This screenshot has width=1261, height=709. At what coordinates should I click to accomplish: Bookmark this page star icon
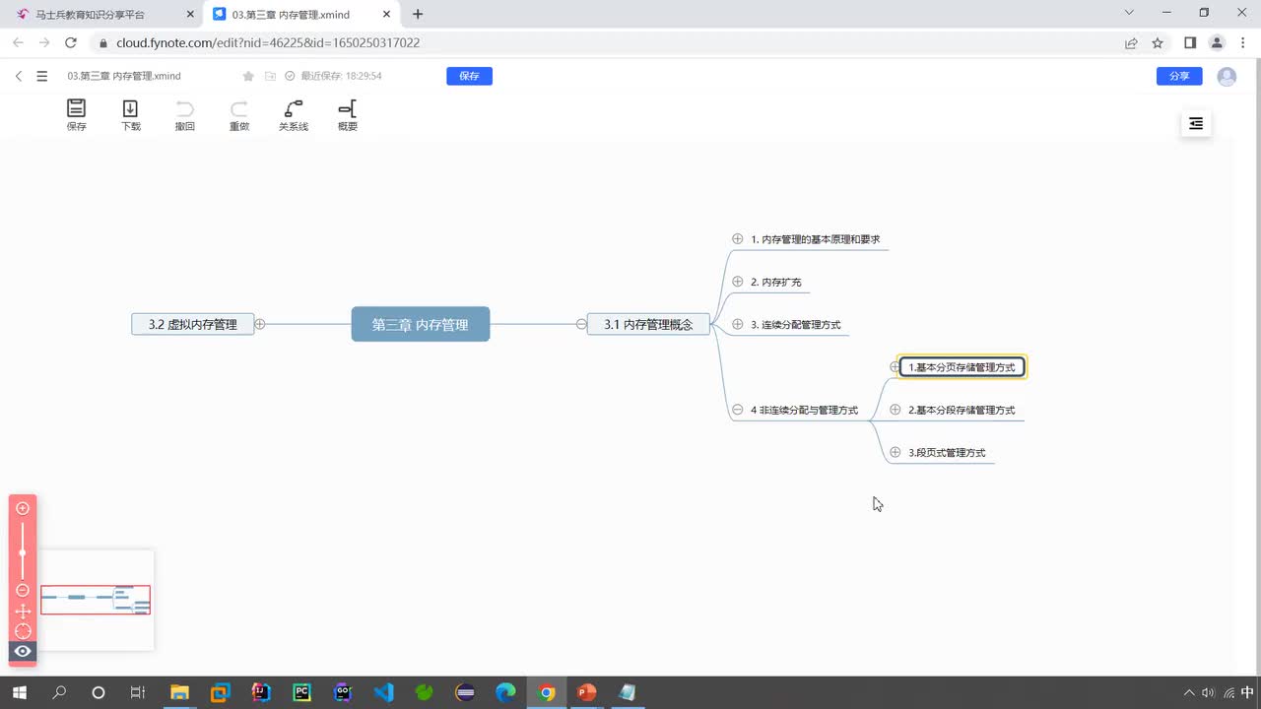click(1158, 43)
